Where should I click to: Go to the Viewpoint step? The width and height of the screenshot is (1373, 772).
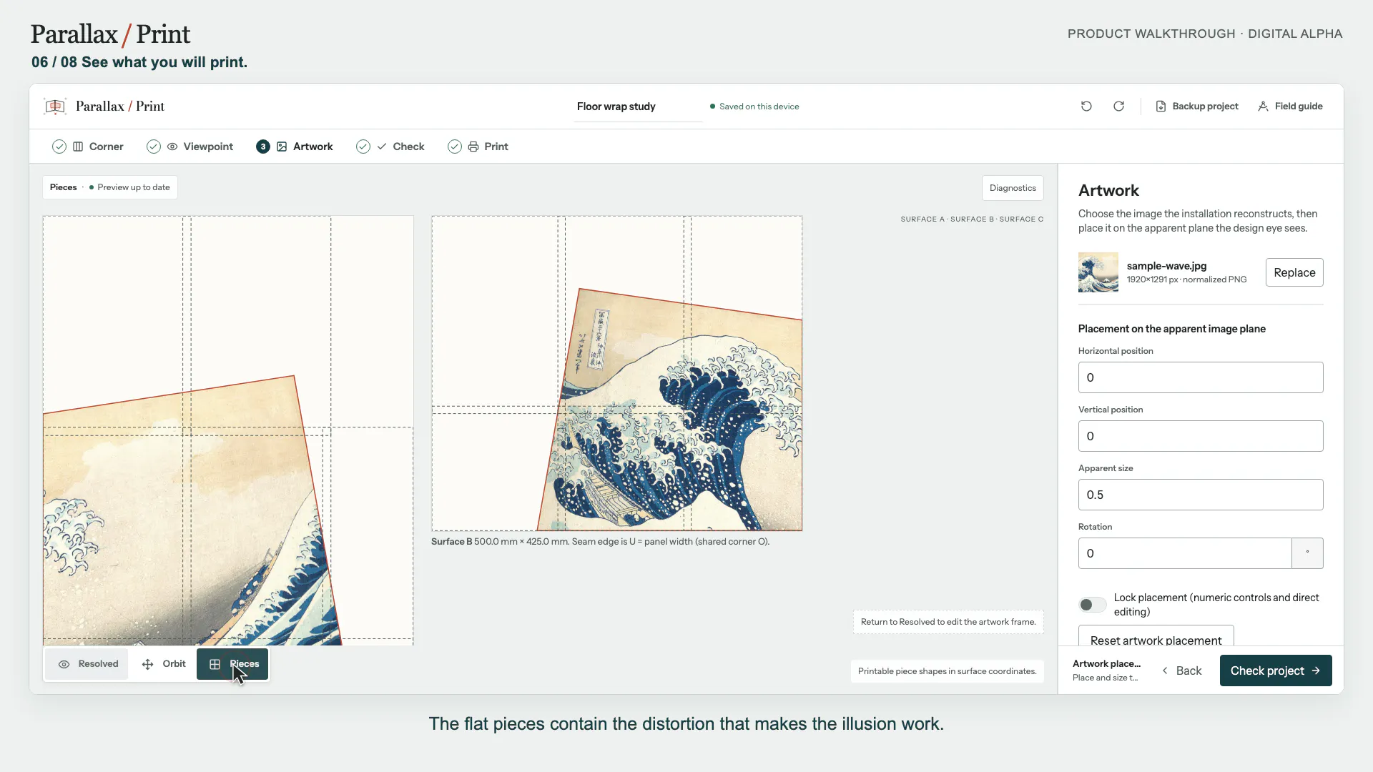(190, 147)
